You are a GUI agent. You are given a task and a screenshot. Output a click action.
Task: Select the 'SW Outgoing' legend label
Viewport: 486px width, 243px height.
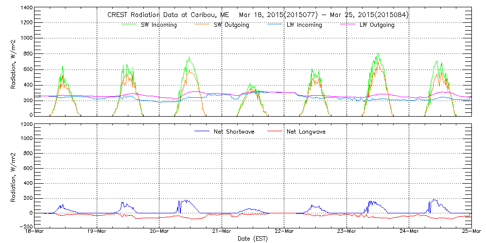[x=231, y=25]
